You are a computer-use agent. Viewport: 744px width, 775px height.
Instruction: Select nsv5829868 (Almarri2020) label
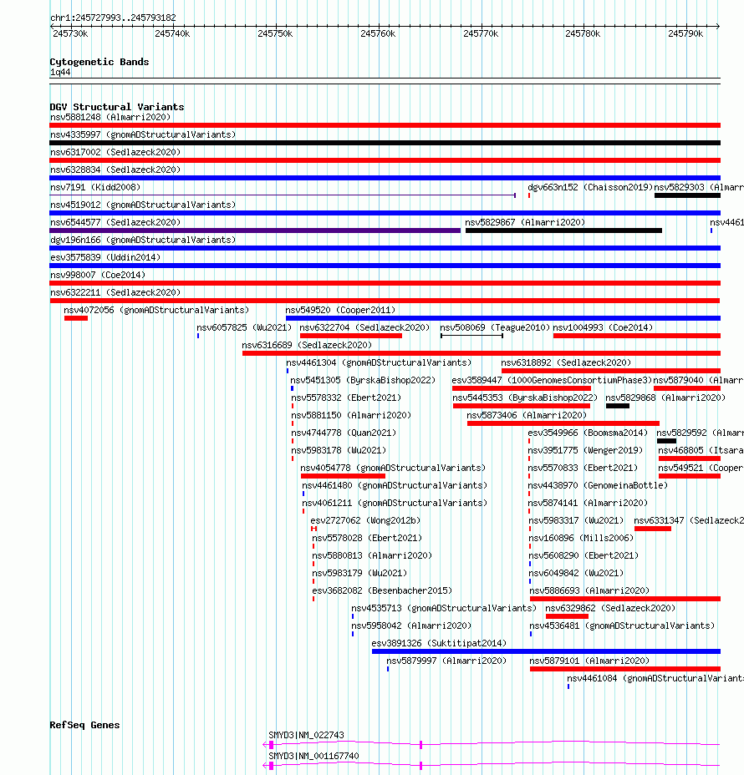[x=666, y=398]
